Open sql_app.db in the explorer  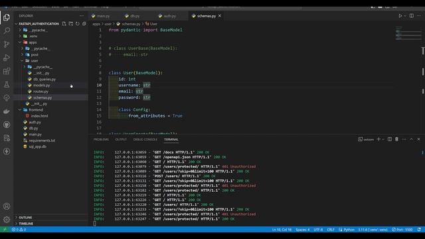(37, 147)
